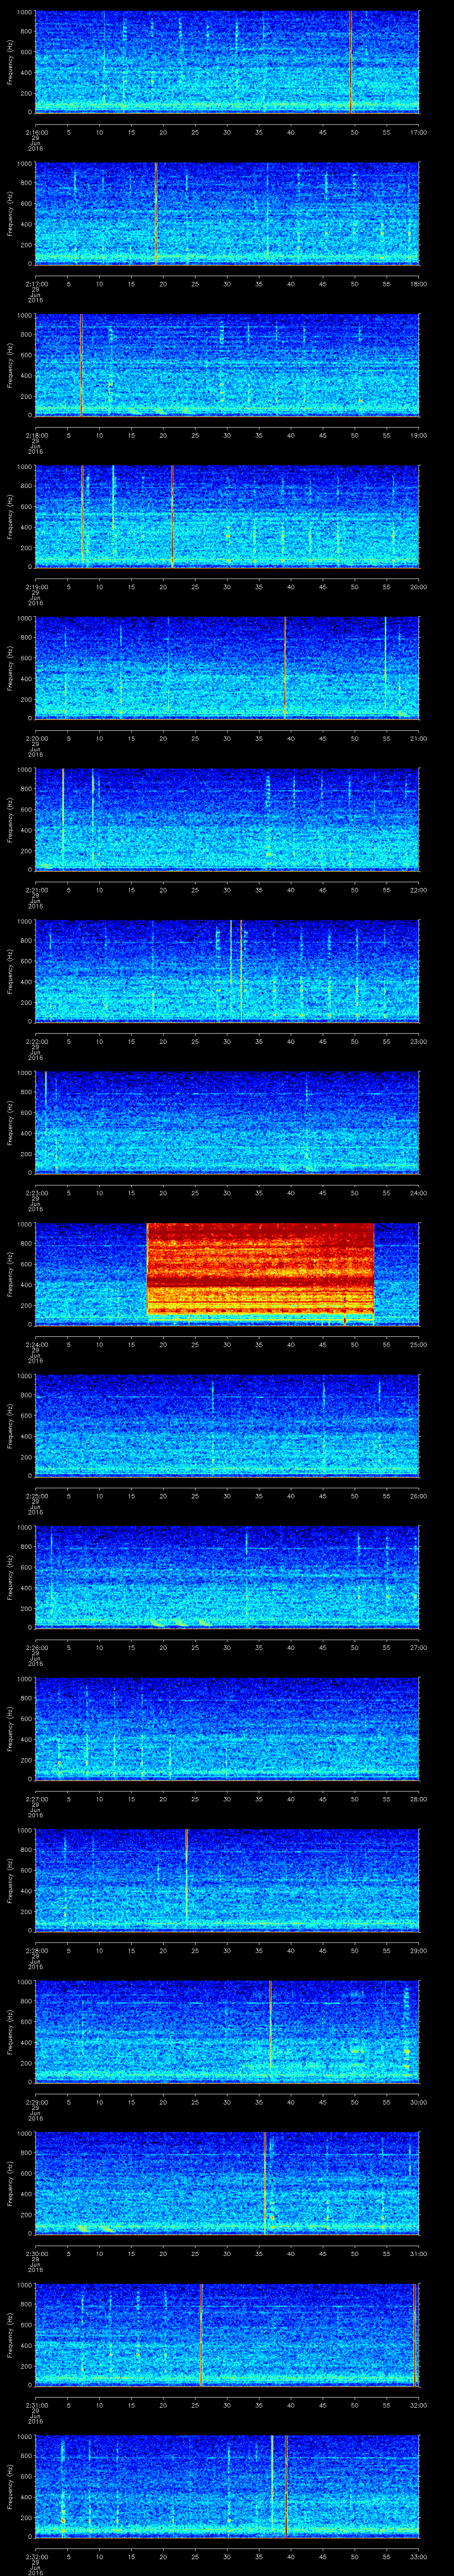Click the spectrogram panel starting at 2:26:00
Screen dimensions: 454x2576
point(227,1576)
